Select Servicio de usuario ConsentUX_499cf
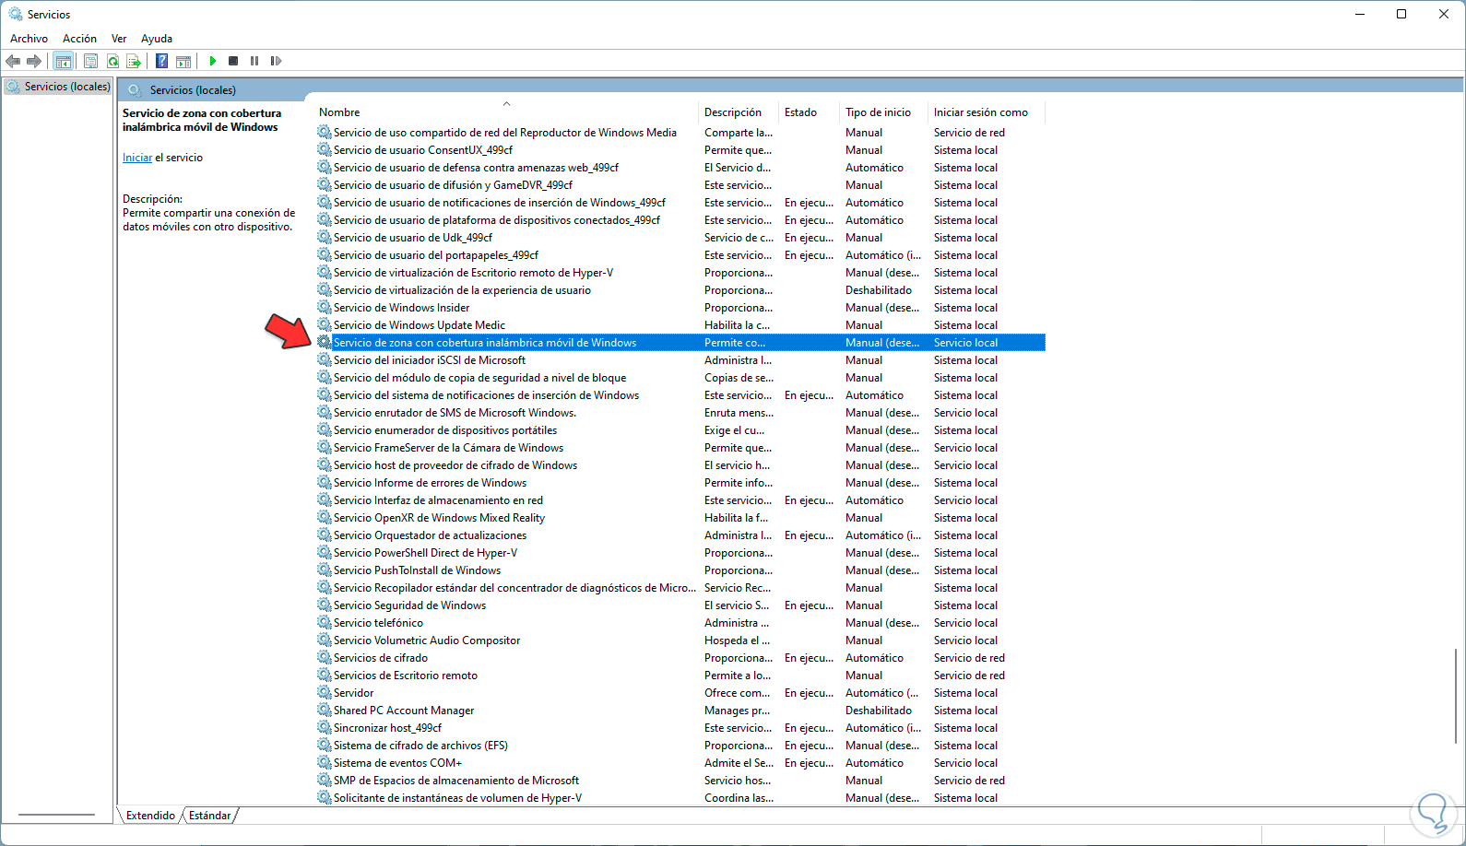Image resolution: width=1466 pixels, height=846 pixels. tap(680, 150)
